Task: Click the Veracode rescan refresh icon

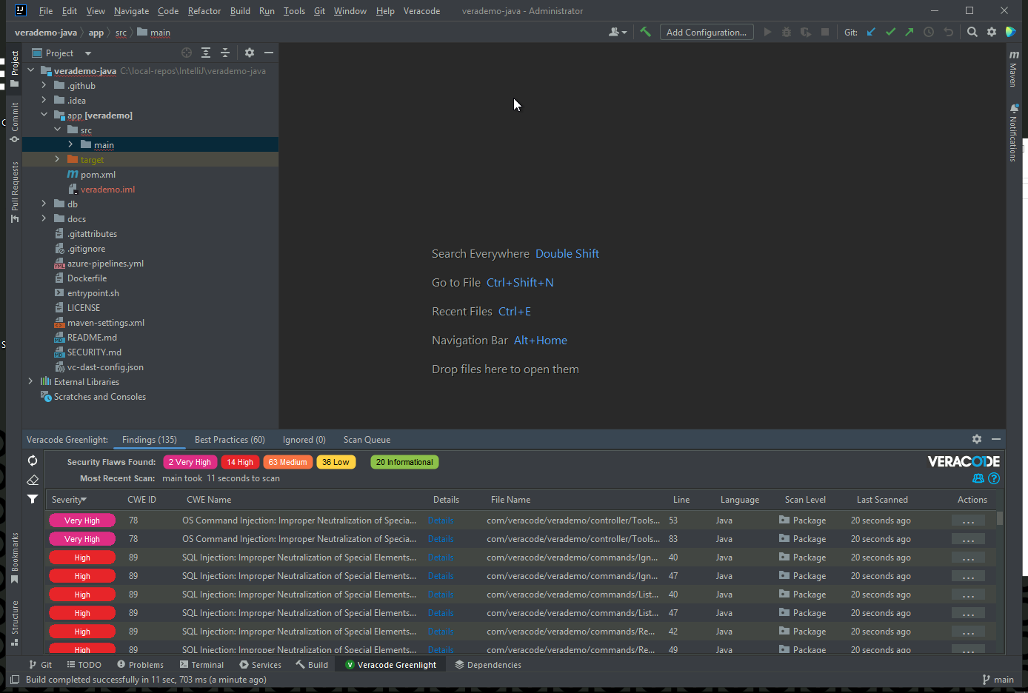Action: point(33,461)
